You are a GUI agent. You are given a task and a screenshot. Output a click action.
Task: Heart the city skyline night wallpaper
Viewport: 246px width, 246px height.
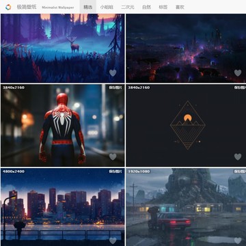coord(113,241)
